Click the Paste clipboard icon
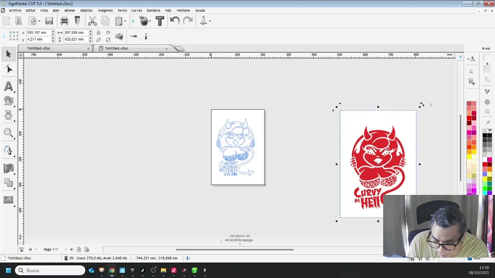The width and height of the screenshot is (495, 278). pos(119,21)
